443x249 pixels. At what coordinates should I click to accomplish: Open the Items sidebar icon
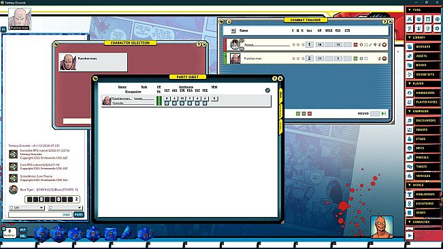click(x=410, y=139)
